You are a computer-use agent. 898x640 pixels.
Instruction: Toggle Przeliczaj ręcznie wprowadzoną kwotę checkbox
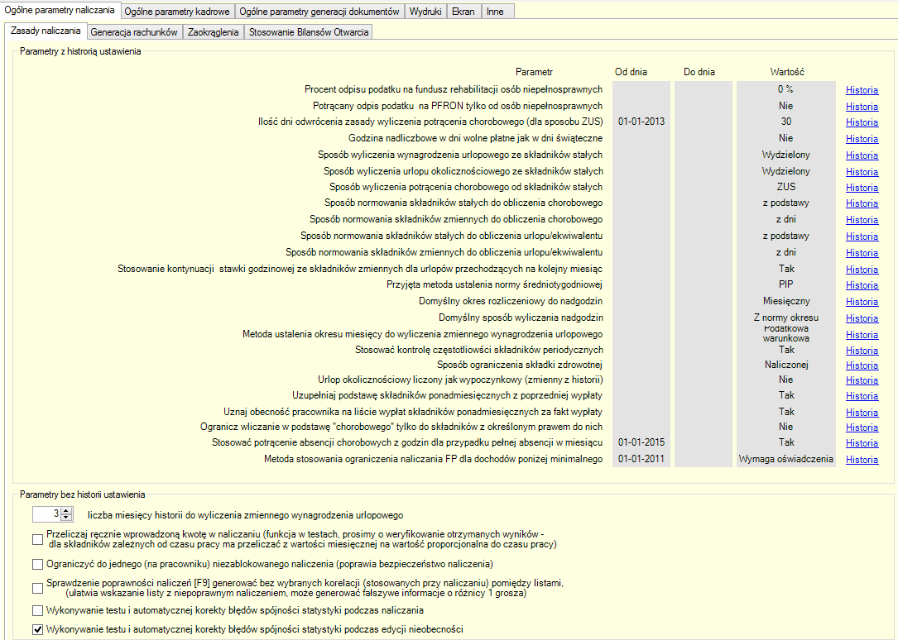[38, 539]
